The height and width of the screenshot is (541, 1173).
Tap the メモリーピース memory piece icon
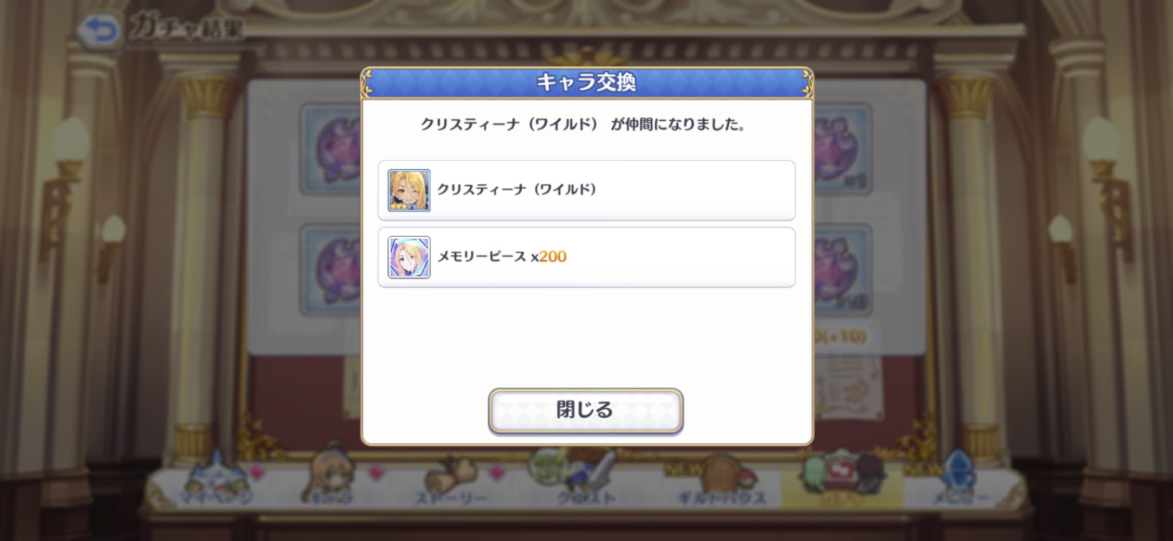tap(409, 257)
